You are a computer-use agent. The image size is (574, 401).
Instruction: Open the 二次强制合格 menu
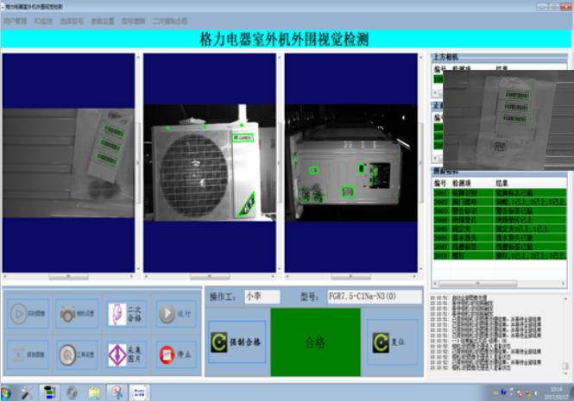(170, 22)
